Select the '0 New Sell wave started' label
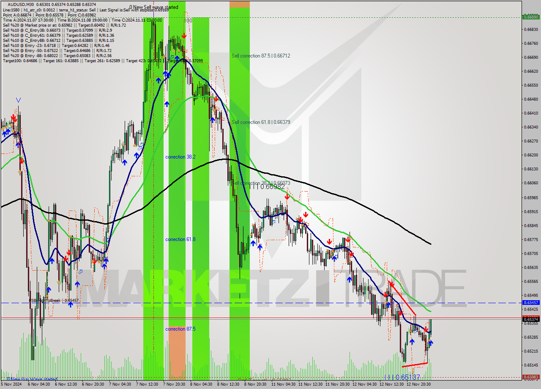Screen dimensions: 541x389 154,7
